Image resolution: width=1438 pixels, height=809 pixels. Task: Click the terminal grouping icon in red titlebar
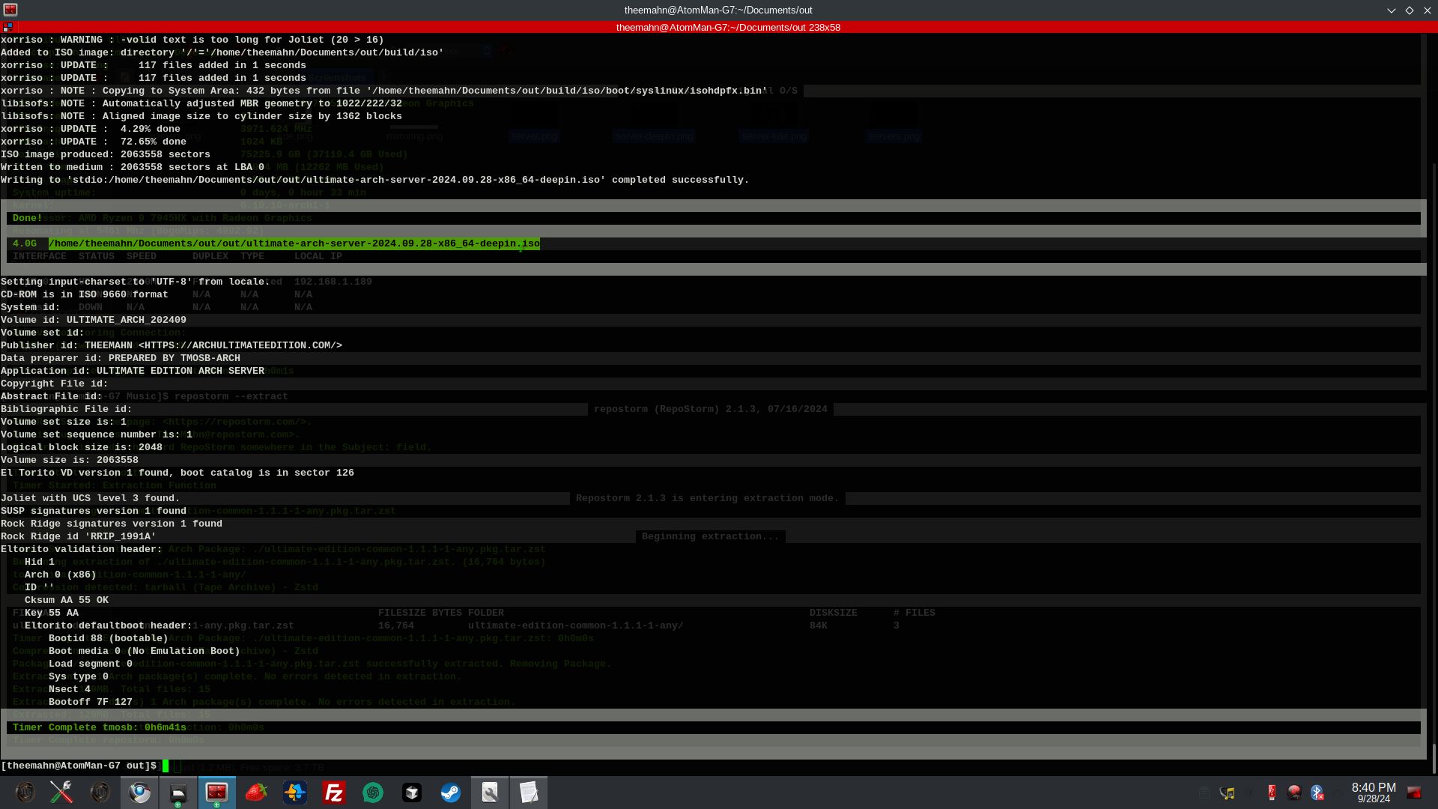click(x=7, y=27)
